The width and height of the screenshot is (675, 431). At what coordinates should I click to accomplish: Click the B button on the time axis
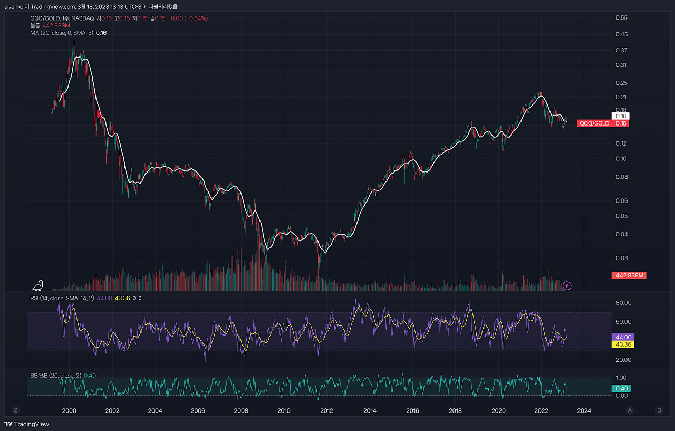click(x=659, y=410)
